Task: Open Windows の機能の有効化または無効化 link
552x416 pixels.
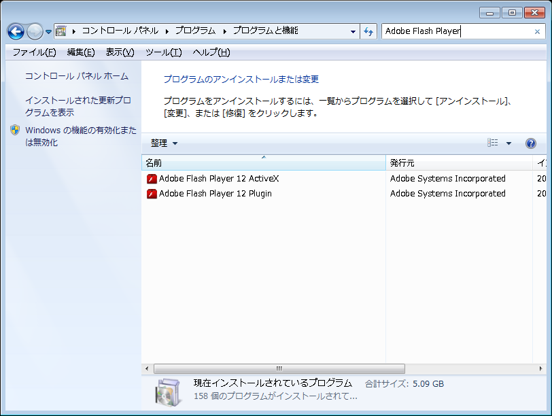Action: pos(81,136)
